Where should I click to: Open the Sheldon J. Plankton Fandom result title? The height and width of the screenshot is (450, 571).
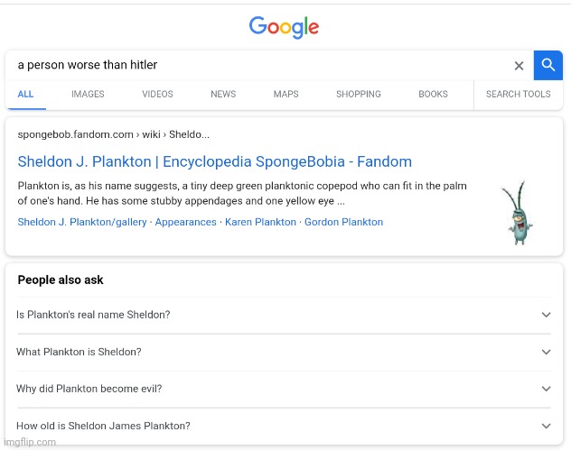[x=215, y=161]
